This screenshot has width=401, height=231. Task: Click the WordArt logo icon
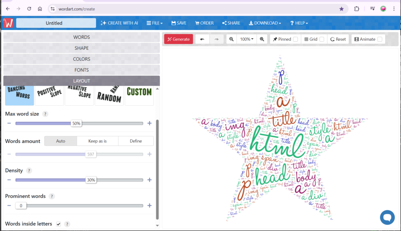(x=8, y=23)
